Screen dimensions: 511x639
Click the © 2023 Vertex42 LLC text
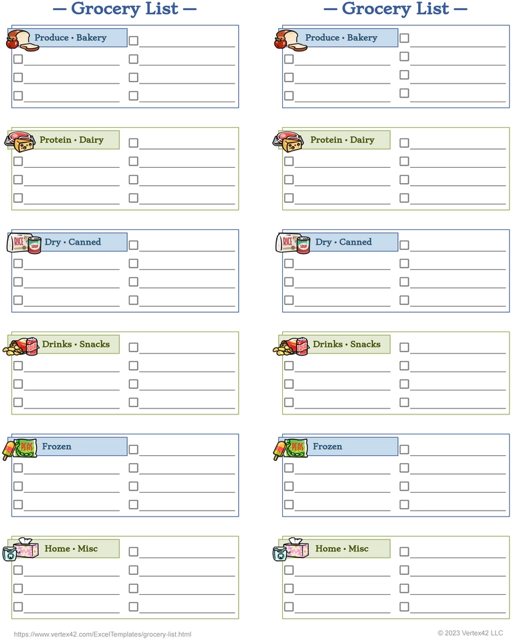click(470, 633)
